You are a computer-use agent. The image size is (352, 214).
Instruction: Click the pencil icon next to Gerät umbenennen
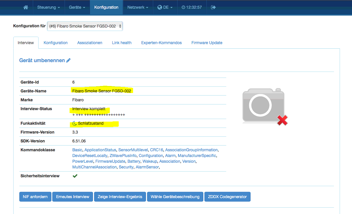[x=69, y=60]
